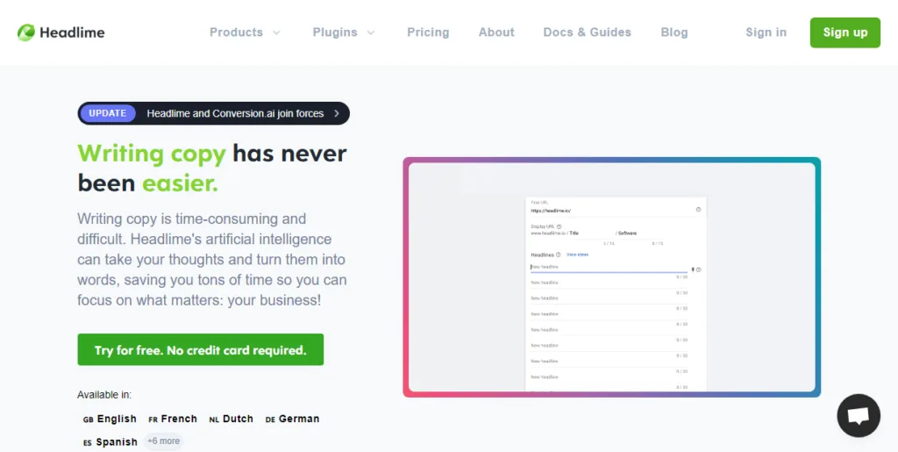Go to the Pricing page

[x=428, y=32]
